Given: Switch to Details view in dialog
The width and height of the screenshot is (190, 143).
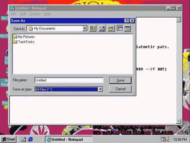Looking at the screenshot, I should [x=127, y=29].
